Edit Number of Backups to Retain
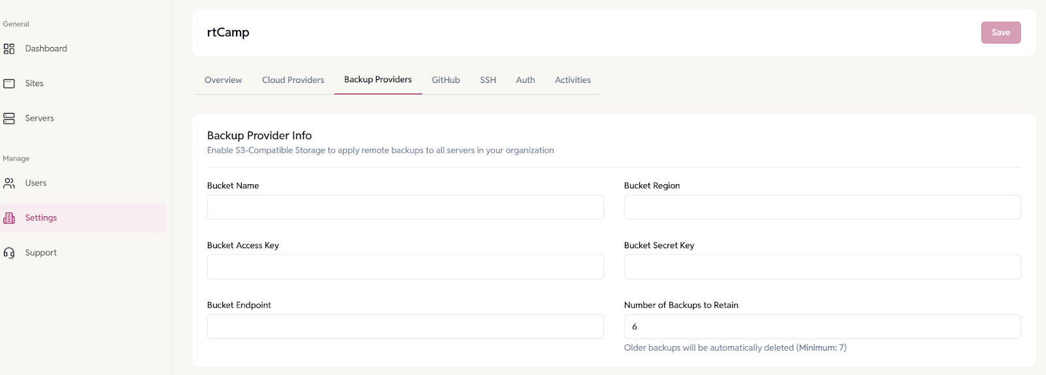The image size is (1046, 375). click(x=822, y=327)
